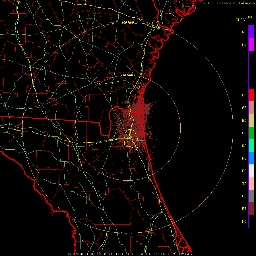Click the RA legend label
Screen dimensions: 256x256
[244, 146]
